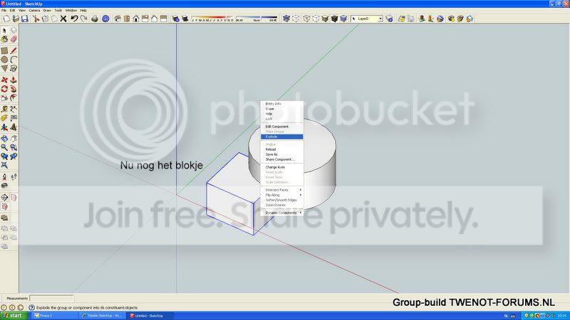Open the File menu
570x320 pixels.
(4, 11)
